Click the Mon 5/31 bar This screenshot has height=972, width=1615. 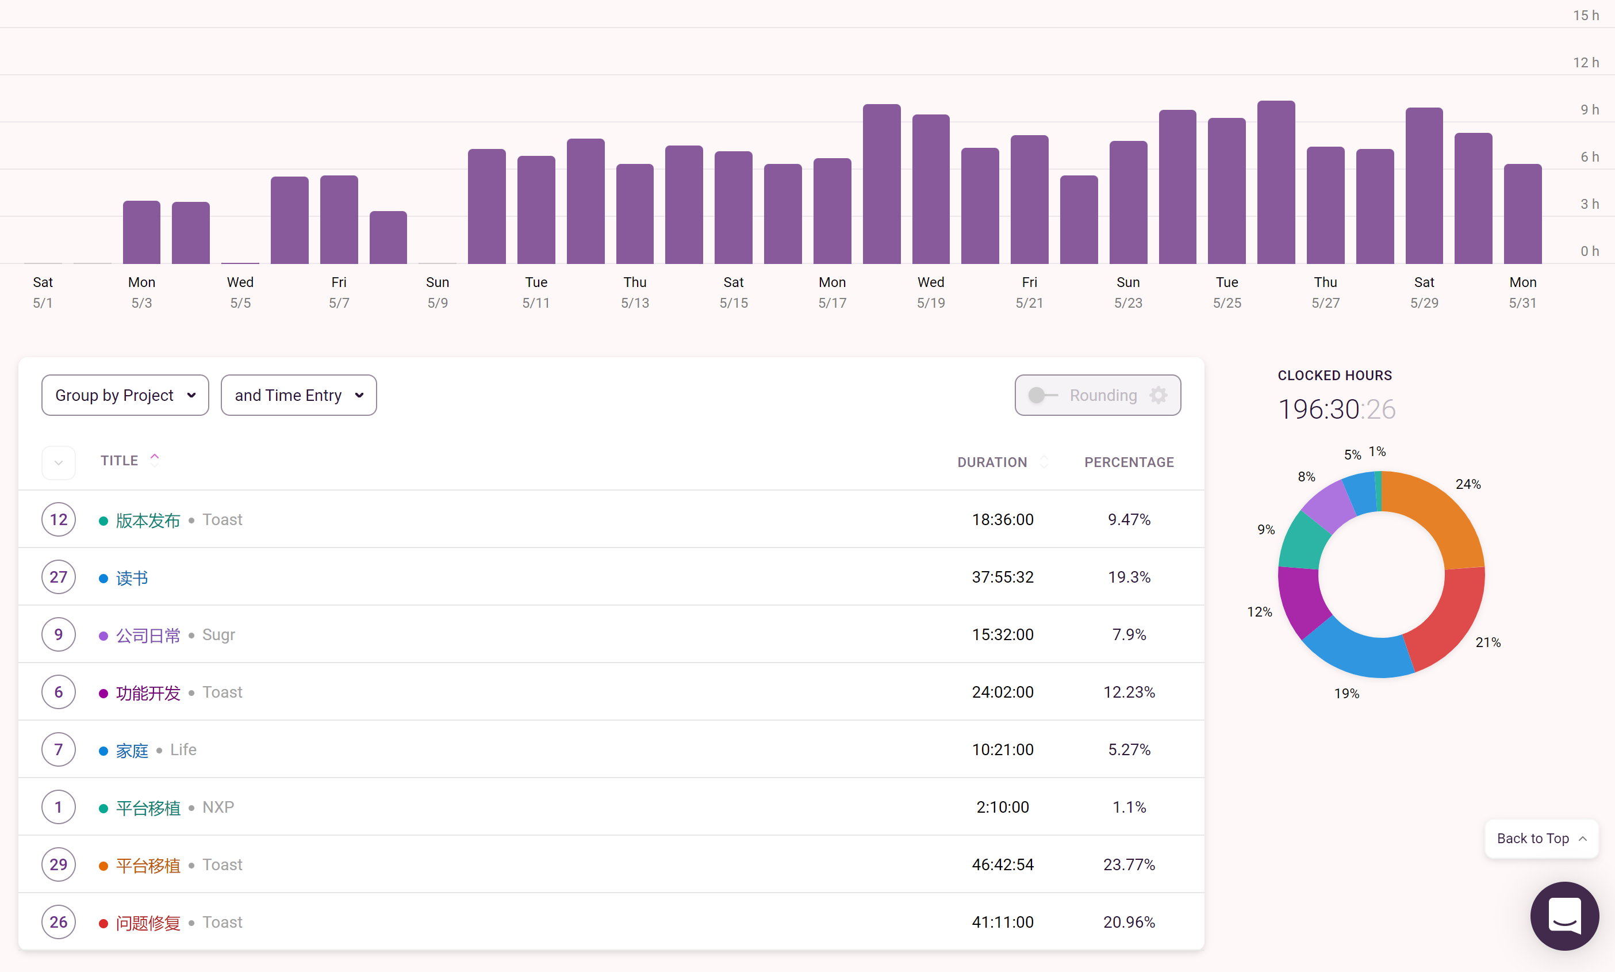click(1522, 214)
